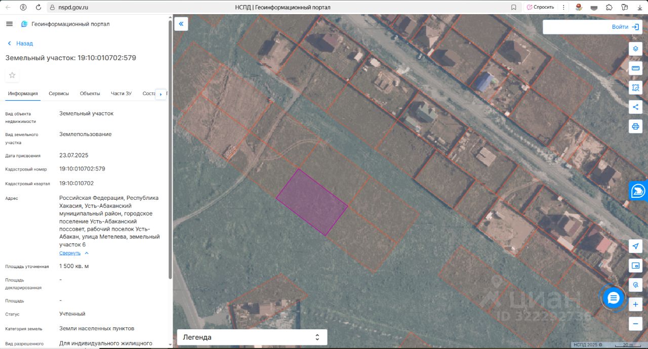Collapse the address with Свернуть
Image resolution: width=648 pixels, height=349 pixels.
pyautogui.click(x=74, y=253)
